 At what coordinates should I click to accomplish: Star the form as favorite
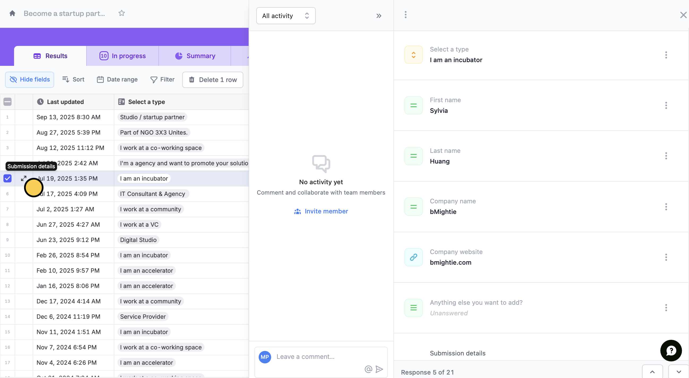[x=122, y=13]
